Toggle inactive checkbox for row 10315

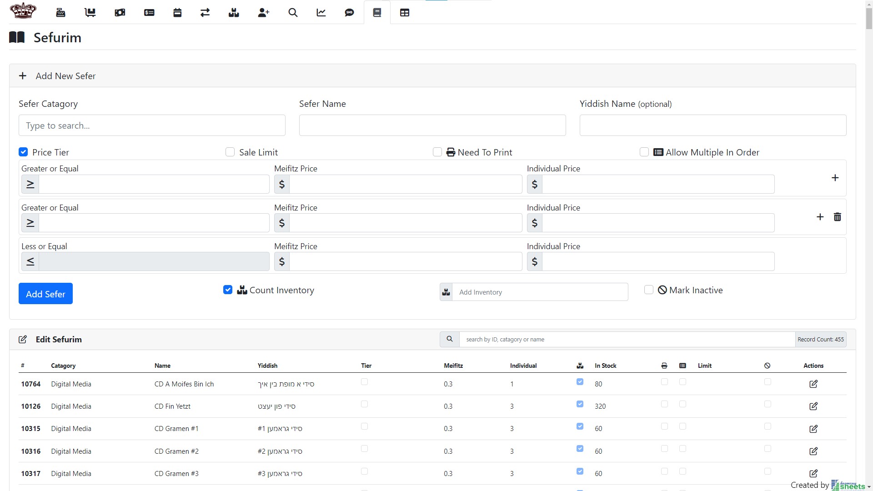click(768, 426)
